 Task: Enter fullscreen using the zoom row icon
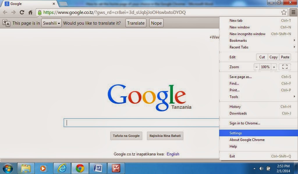pos(285,67)
